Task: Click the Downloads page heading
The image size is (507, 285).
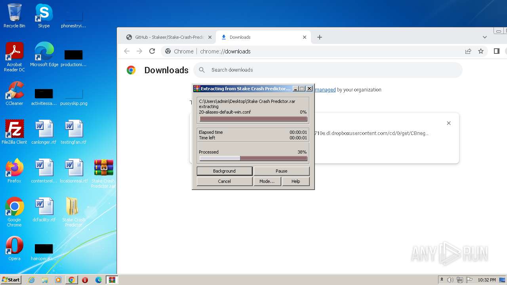Action: 166,70
